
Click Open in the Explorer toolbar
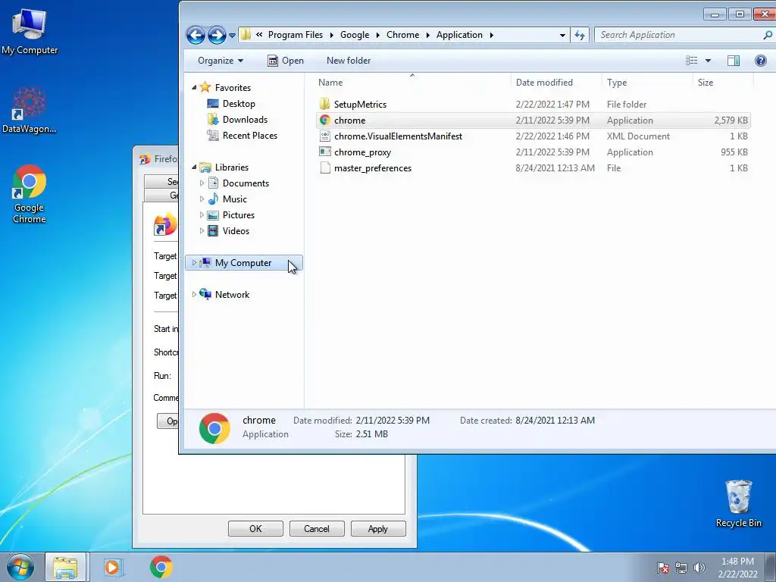coord(286,61)
